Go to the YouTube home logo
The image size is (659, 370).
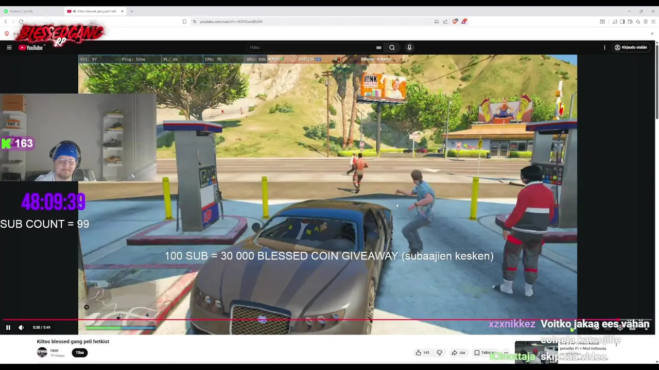tap(31, 47)
